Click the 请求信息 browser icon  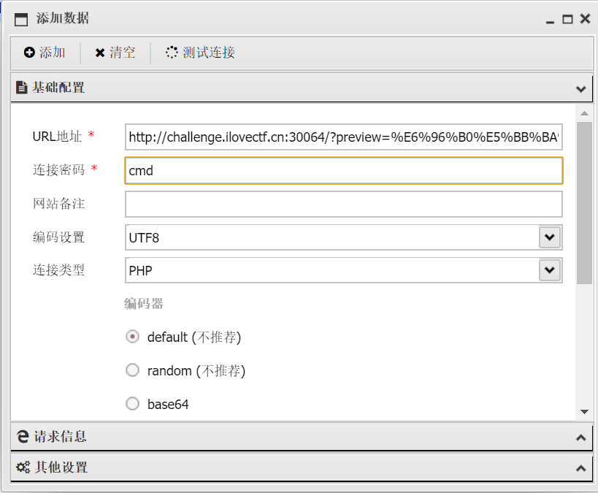coord(23,437)
